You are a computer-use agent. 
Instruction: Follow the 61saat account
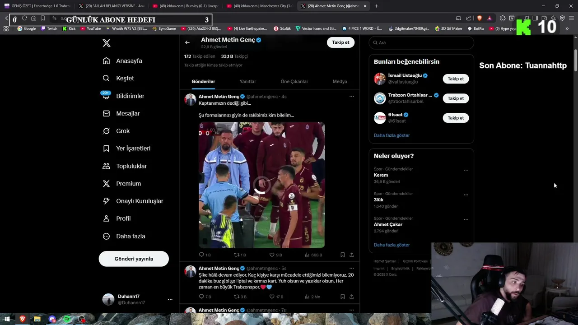click(x=456, y=118)
